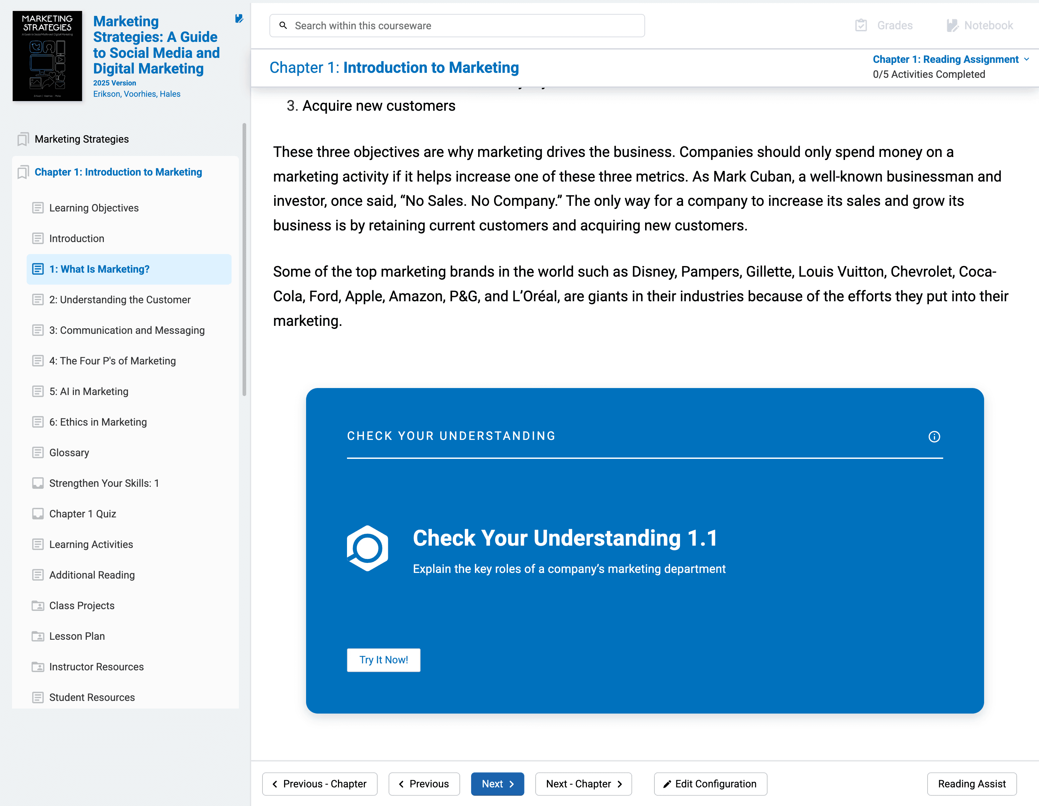Image resolution: width=1039 pixels, height=806 pixels.
Task: Open the Instructor Resources folder
Action: point(96,667)
